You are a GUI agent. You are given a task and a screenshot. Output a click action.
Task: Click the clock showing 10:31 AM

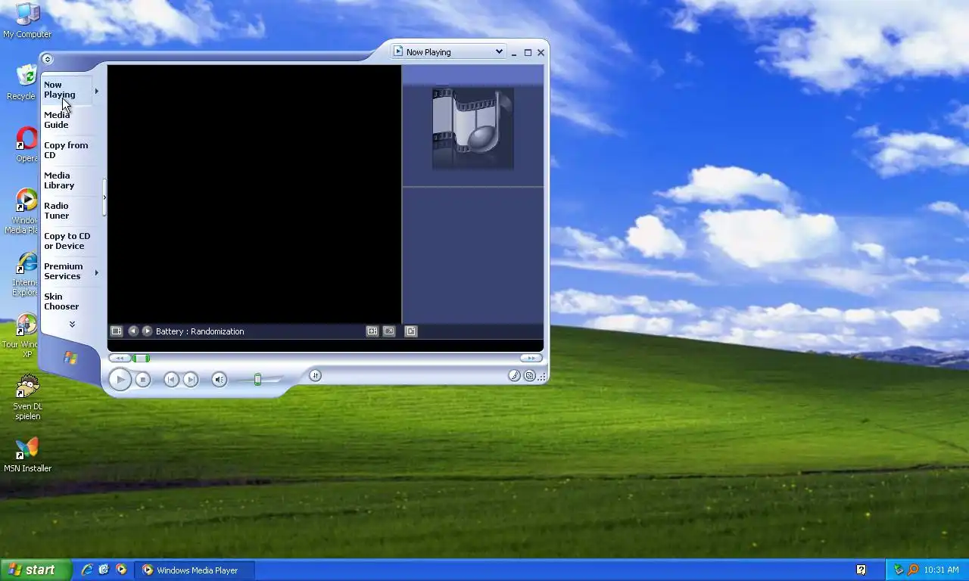[x=942, y=570]
